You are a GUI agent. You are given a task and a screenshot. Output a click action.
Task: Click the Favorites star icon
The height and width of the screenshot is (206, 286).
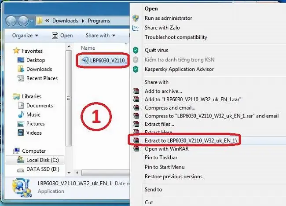(16, 51)
